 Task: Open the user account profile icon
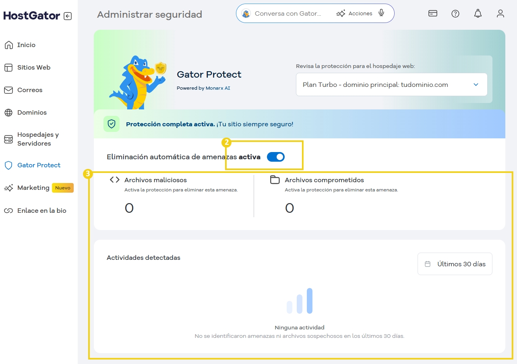coord(500,13)
